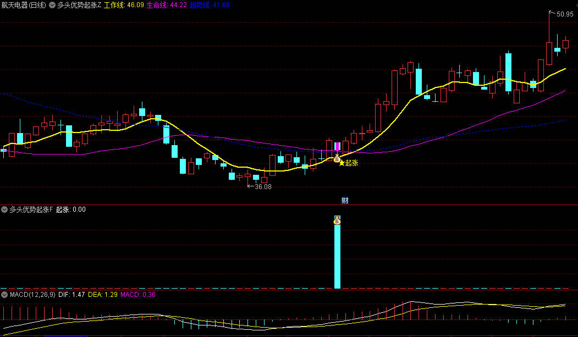Click the 50.95 high price label
This screenshot has width=578, height=337.
tap(565, 14)
